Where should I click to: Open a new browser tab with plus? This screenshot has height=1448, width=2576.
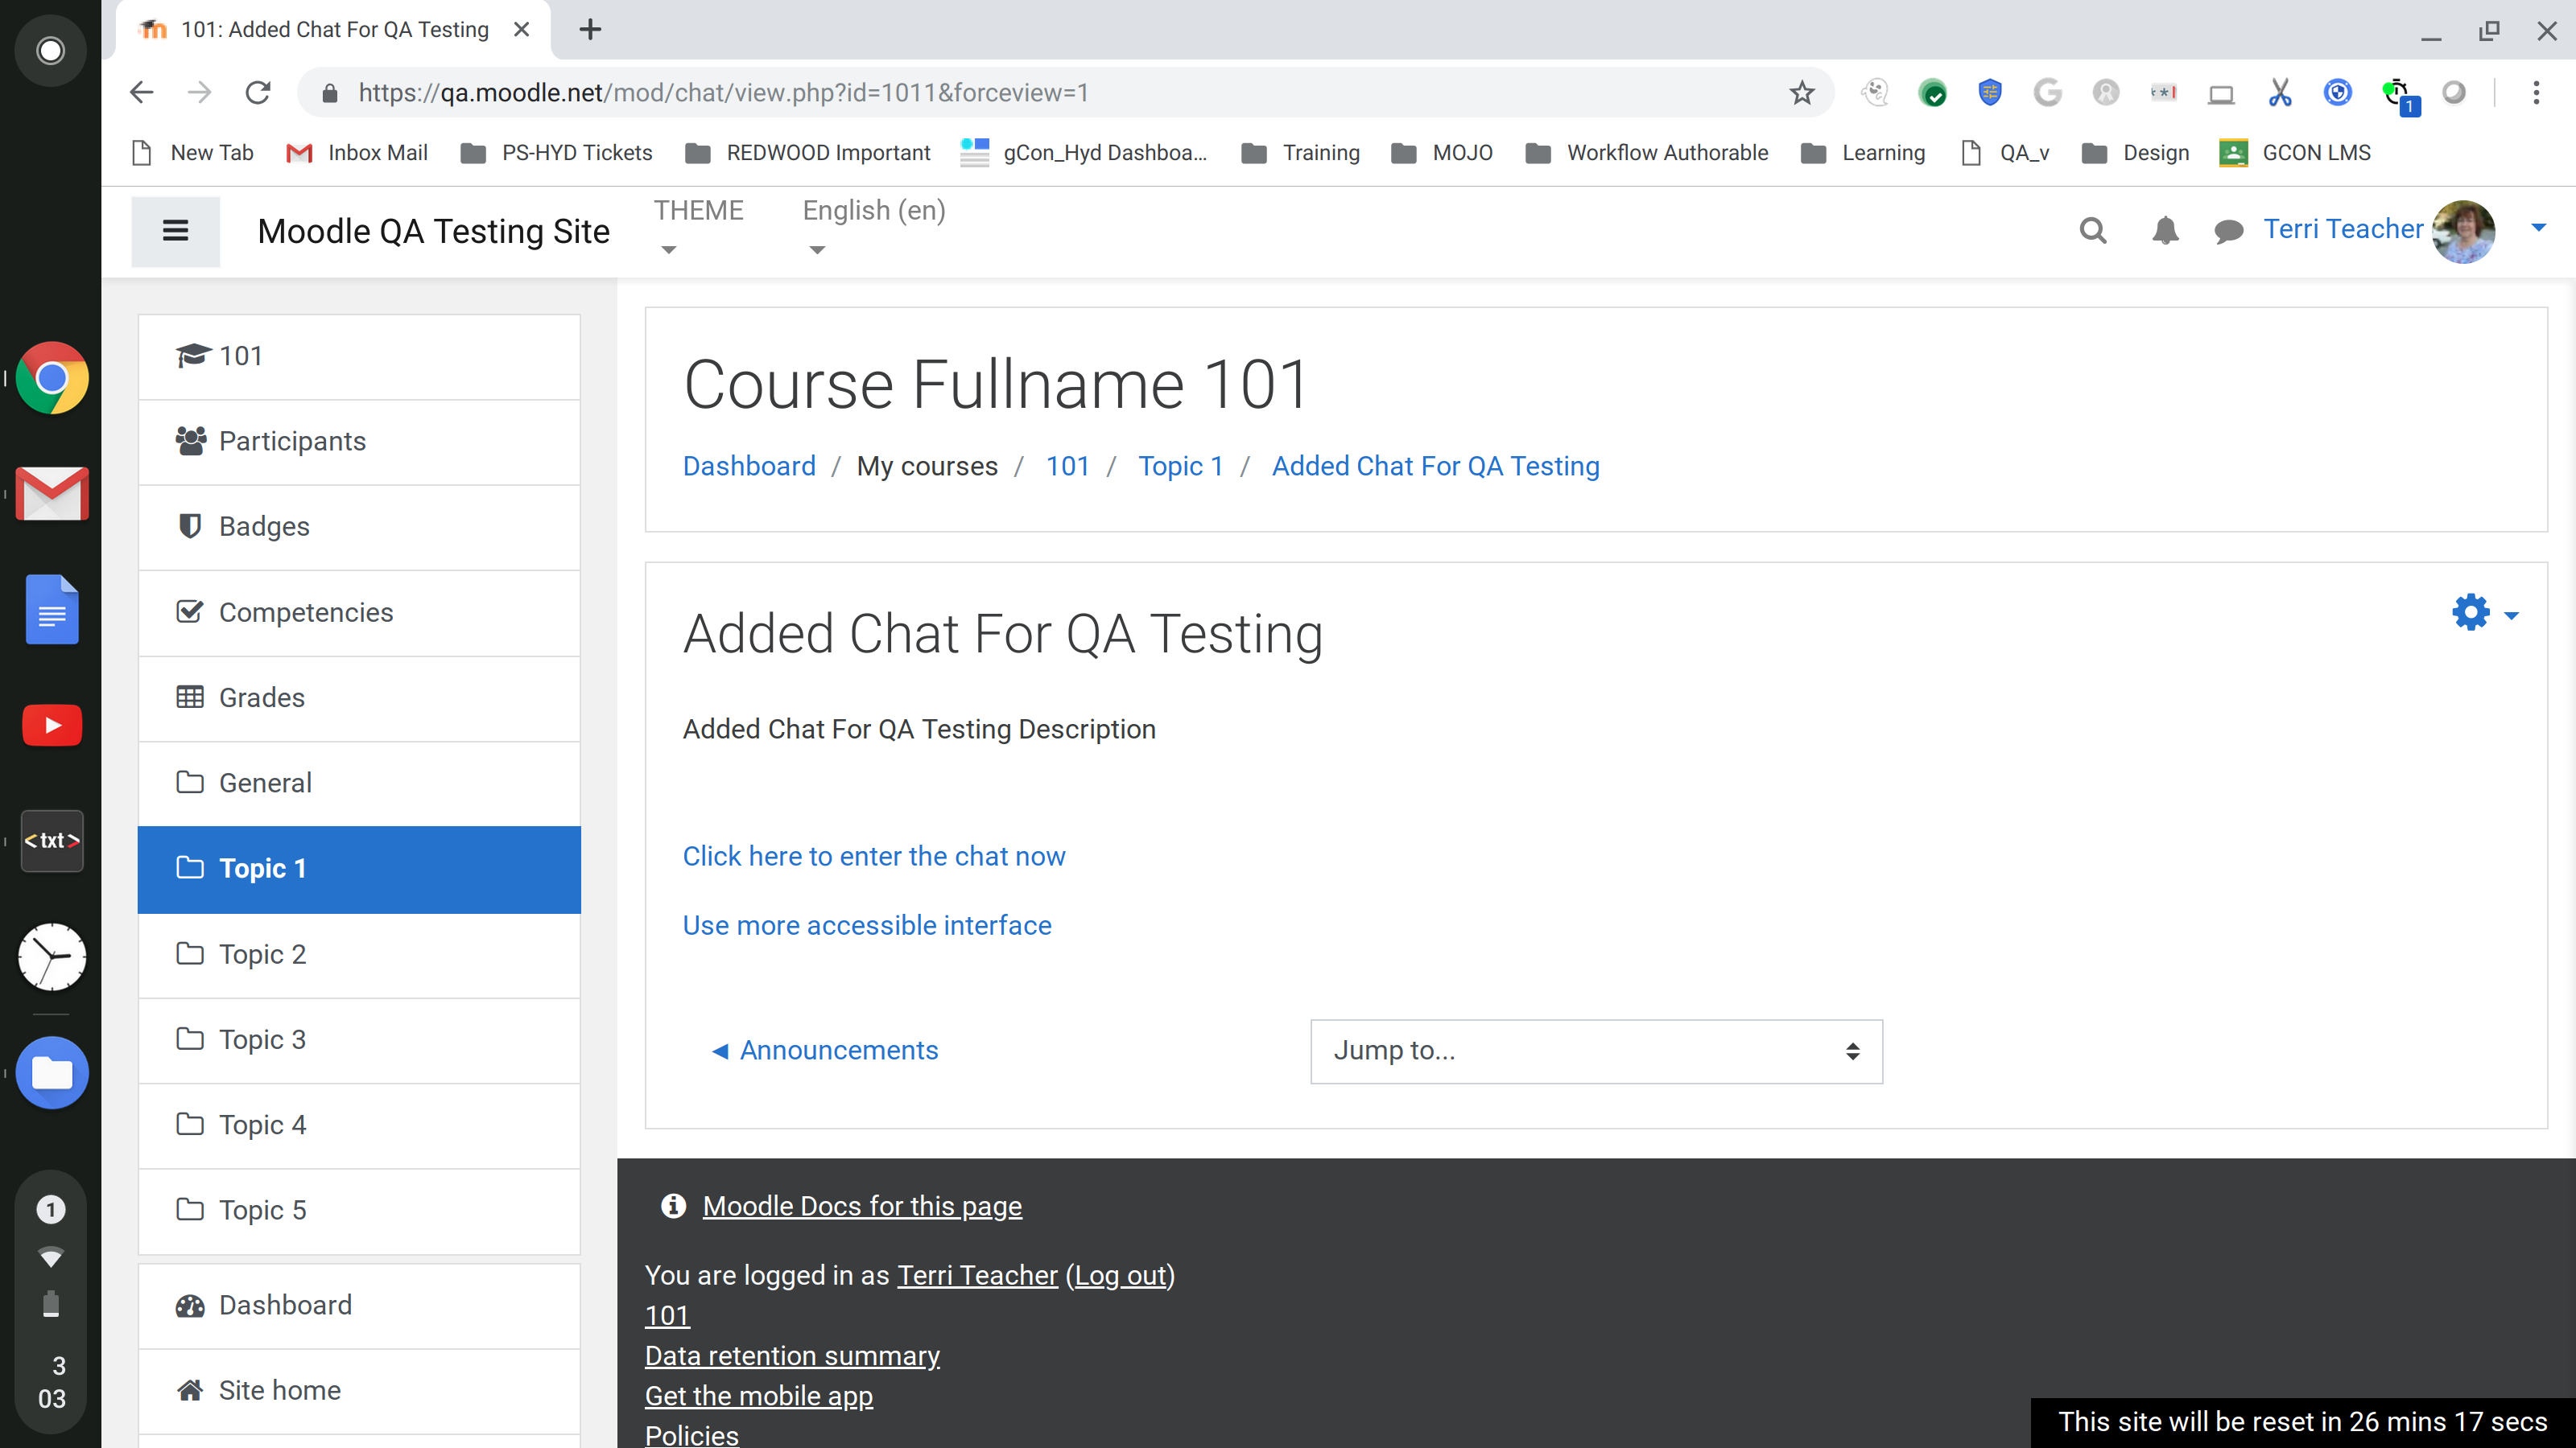[590, 30]
